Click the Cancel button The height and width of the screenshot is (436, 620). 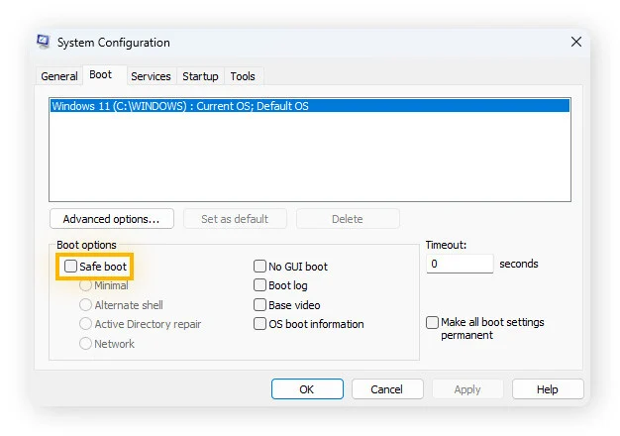tap(387, 389)
